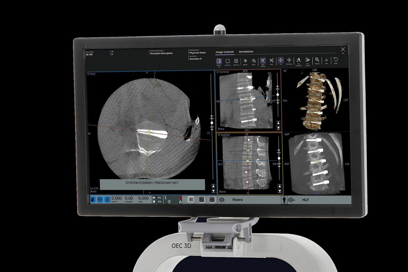
Task: Switch to Layout 2x2 grid view
Action: pos(236,61)
